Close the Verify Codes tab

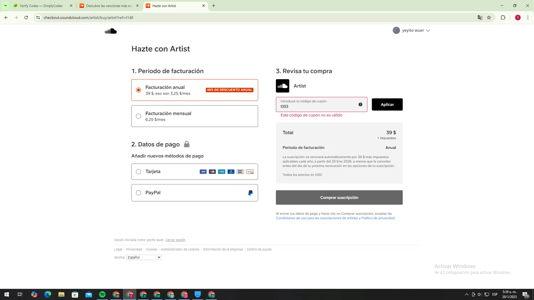click(71, 6)
